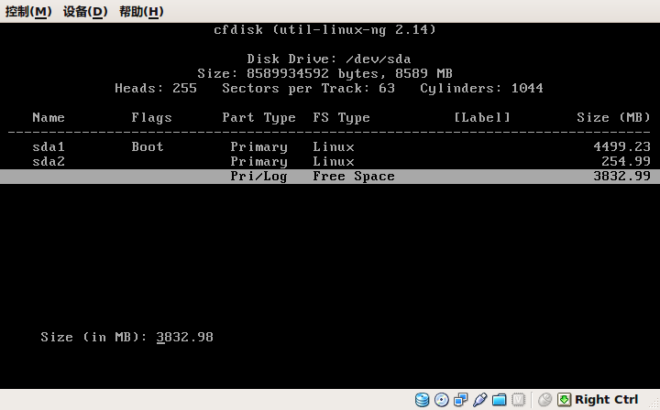Select the sda1 partition row
660x410 pixels.
330,146
